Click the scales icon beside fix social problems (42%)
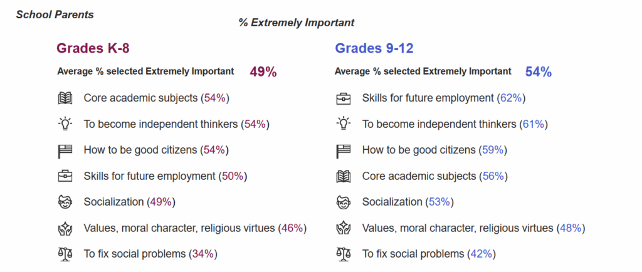 pyautogui.click(x=343, y=254)
